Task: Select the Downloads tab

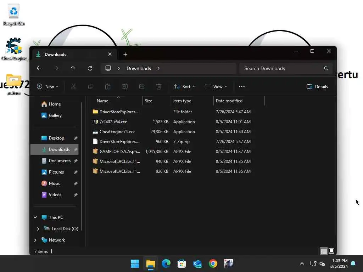Action: click(x=74, y=54)
